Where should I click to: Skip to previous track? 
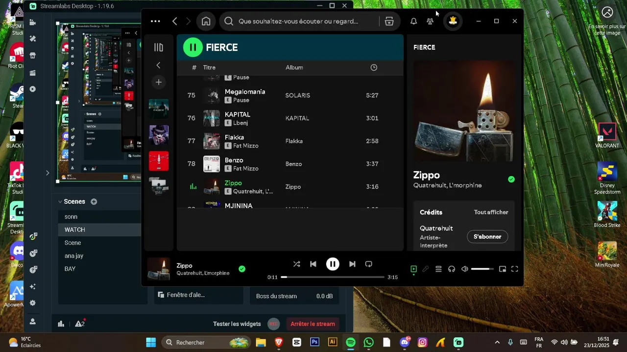pyautogui.click(x=313, y=264)
